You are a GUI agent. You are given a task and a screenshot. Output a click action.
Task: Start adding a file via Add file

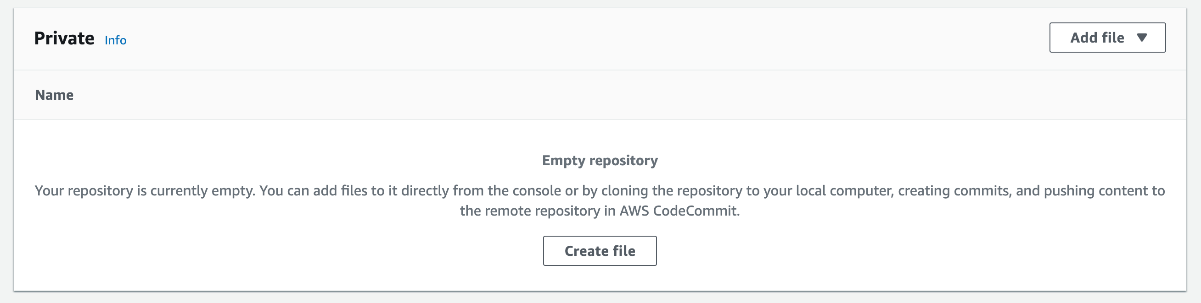pos(1107,38)
